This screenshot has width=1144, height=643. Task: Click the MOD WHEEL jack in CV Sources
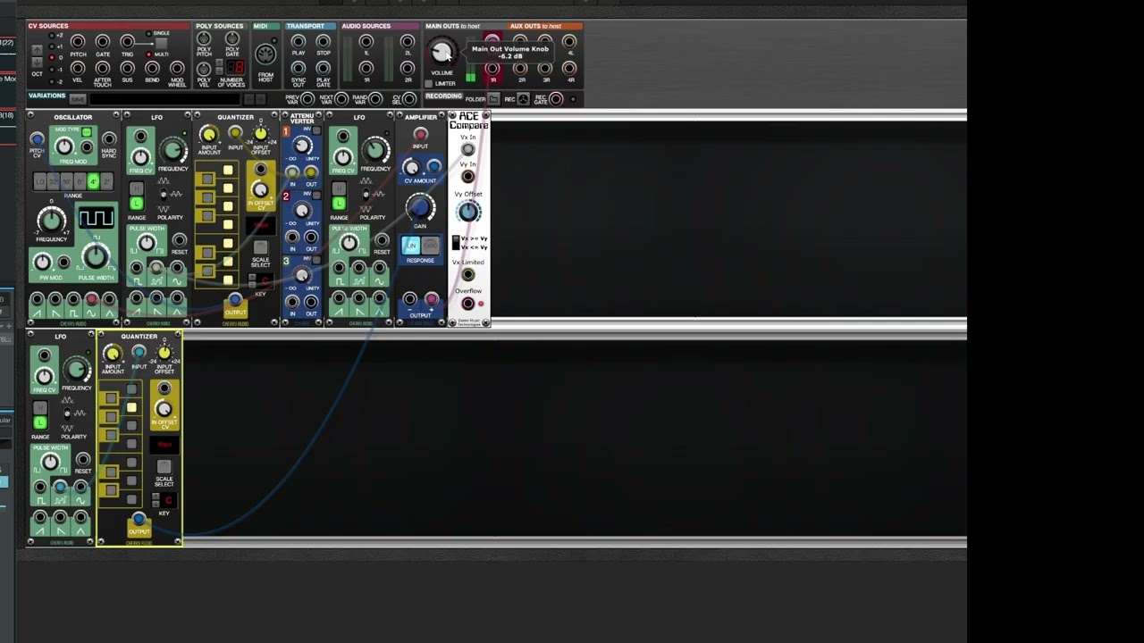coord(177,68)
